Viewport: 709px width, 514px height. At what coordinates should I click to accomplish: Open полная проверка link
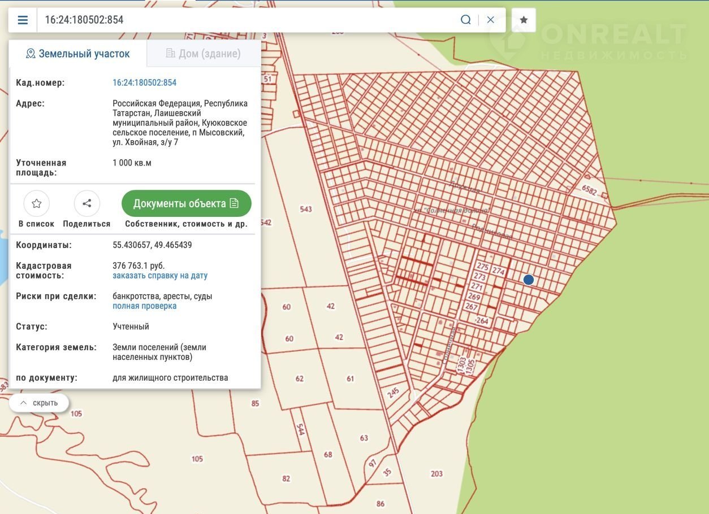[144, 306]
